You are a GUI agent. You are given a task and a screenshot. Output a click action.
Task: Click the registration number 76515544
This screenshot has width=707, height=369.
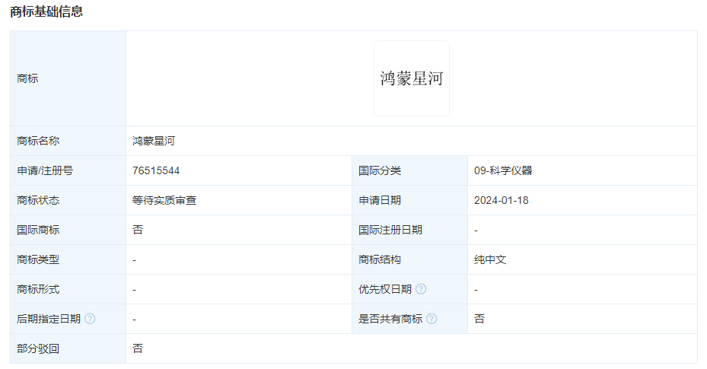click(x=156, y=170)
